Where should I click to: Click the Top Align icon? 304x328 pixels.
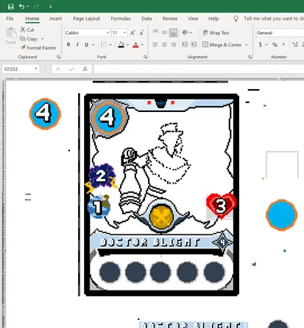click(x=155, y=31)
